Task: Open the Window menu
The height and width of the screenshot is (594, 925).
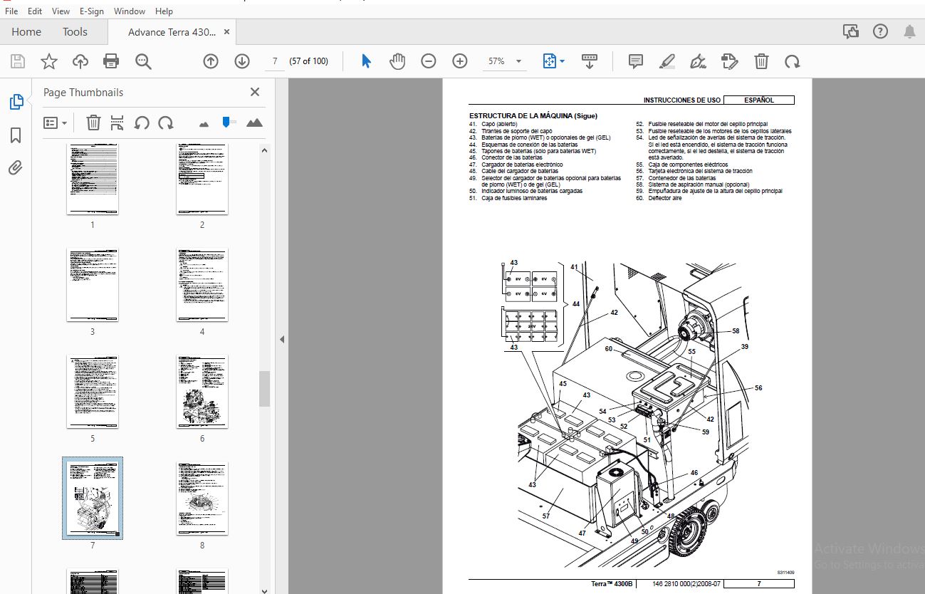Action: [130, 11]
